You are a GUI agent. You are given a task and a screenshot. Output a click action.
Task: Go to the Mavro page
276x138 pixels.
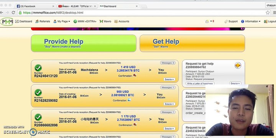(x=105, y=21)
